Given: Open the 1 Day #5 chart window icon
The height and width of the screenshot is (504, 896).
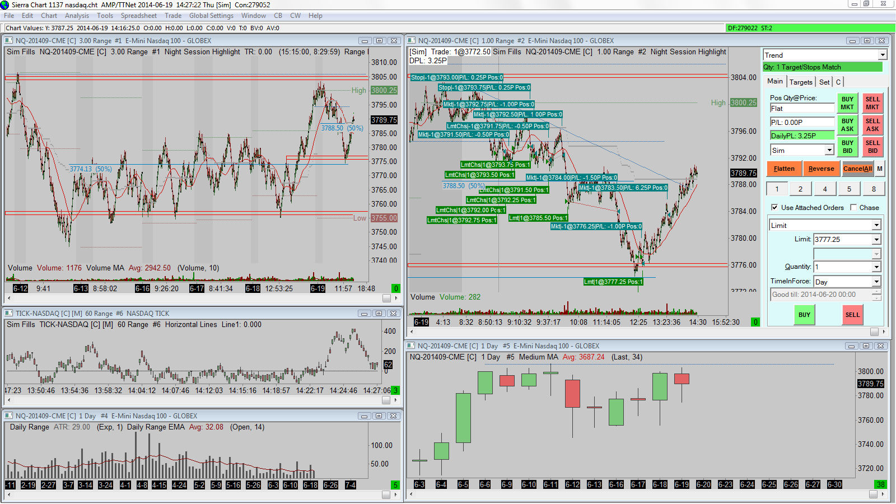Looking at the screenshot, I should 410,346.
